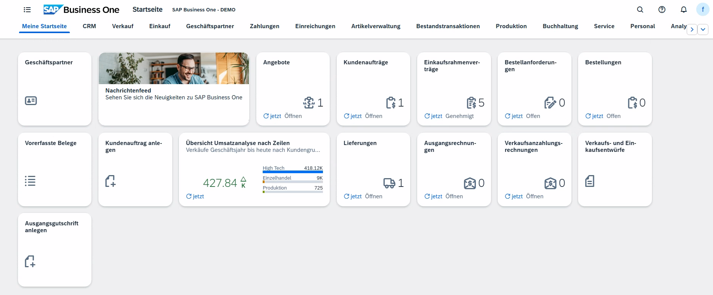
Task: Switch to the CRM tab
Action: click(x=89, y=26)
